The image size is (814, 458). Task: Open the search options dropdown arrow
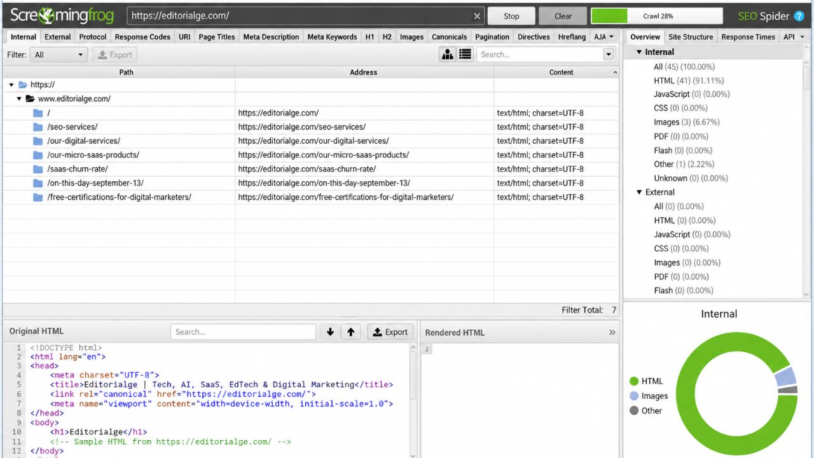click(x=609, y=55)
